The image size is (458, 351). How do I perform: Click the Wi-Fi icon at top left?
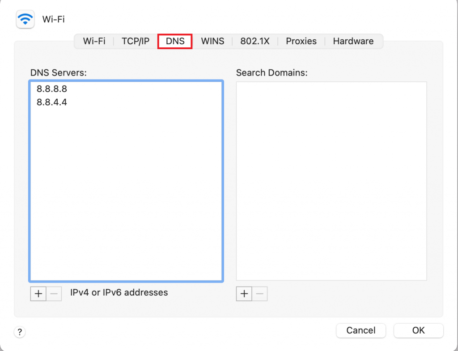25,19
